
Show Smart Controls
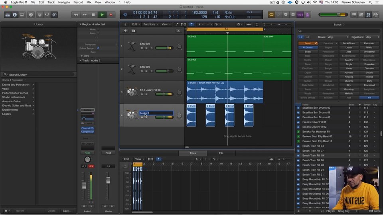pos(40,15)
